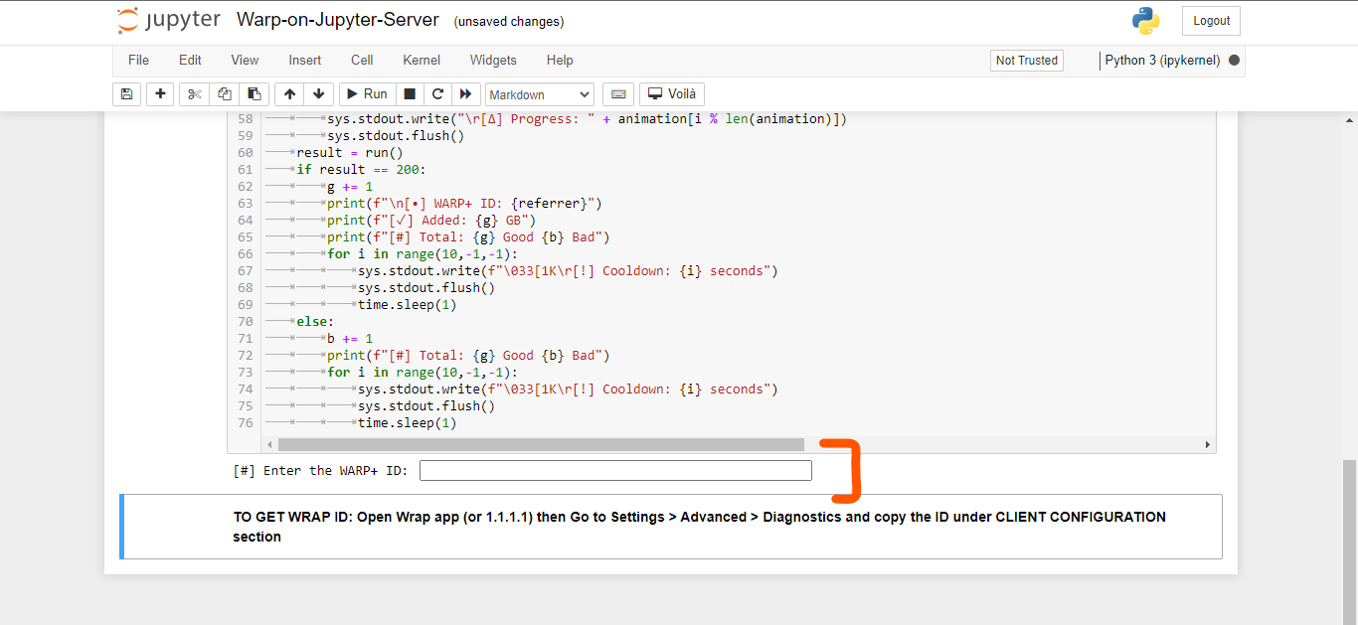1358x625 pixels.
Task: Interrupt the kernel with stop icon
Action: coord(409,94)
